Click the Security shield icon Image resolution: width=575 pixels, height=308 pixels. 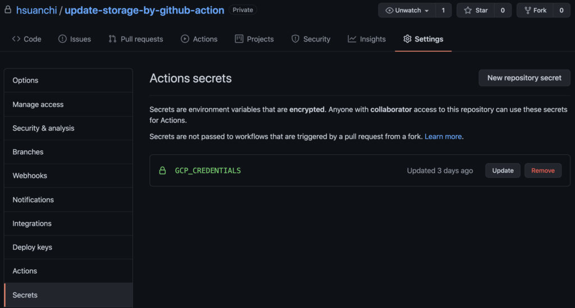[295, 39]
